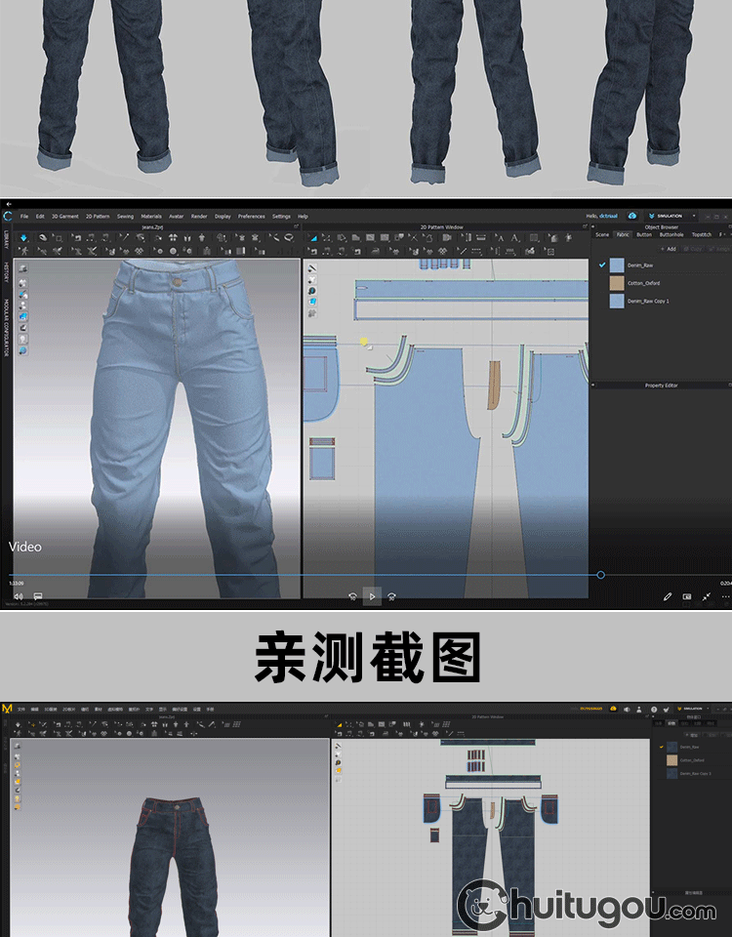Toggle video player volume speaker icon
Image resolution: width=732 pixels, height=937 pixels.
click(x=19, y=596)
